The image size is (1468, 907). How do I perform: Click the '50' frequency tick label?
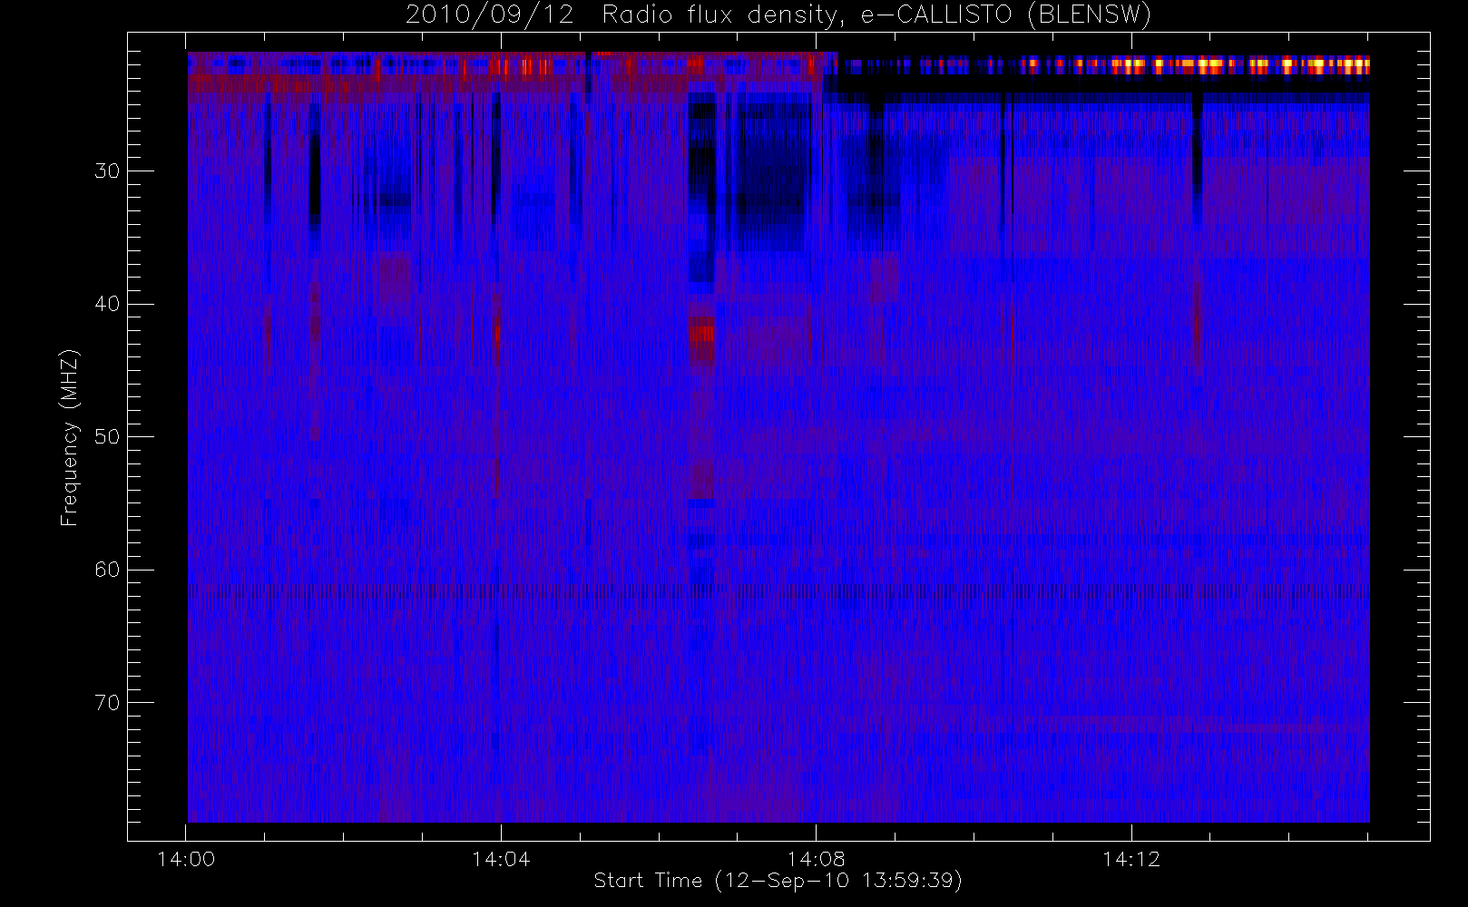[x=107, y=437]
